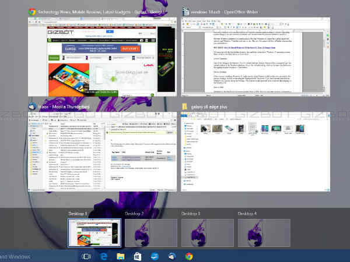This screenshot has width=350, height=262.
Task: Open File Explorer from the taskbar
Action: 121,256
